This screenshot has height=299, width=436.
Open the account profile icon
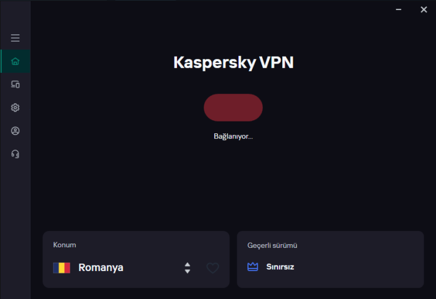click(x=16, y=131)
